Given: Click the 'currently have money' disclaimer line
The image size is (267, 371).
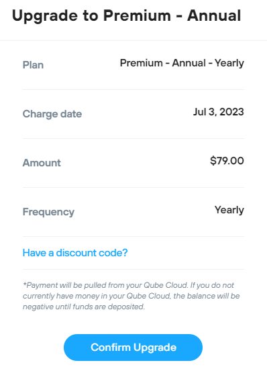Looking at the screenshot, I should tap(131, 296).
